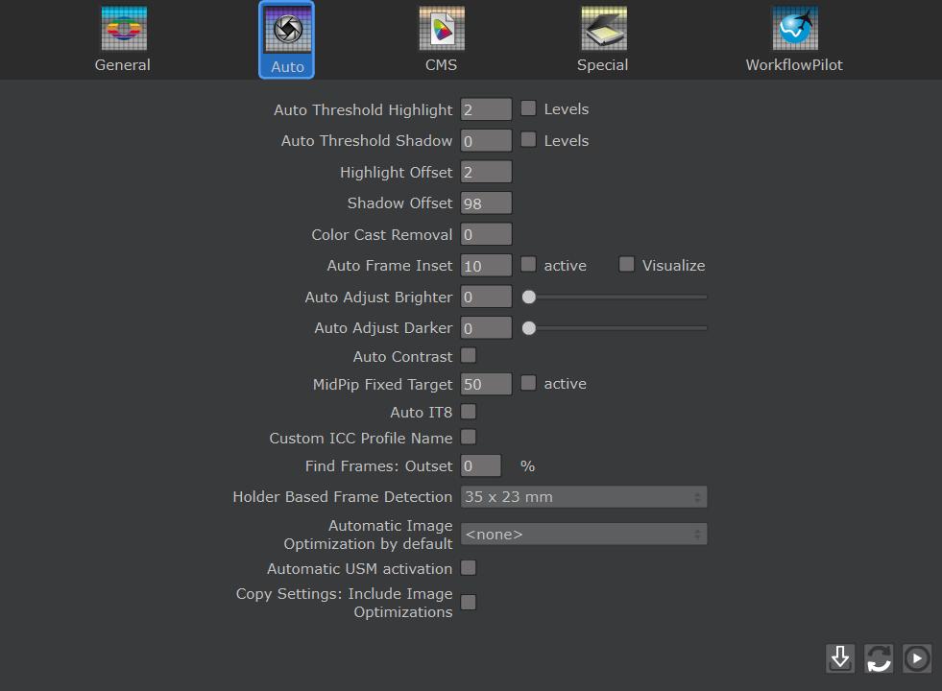Viewport: 942px width, 691px height.
Task: Tick the Visualize checkbox
Action: coord(627,264)
